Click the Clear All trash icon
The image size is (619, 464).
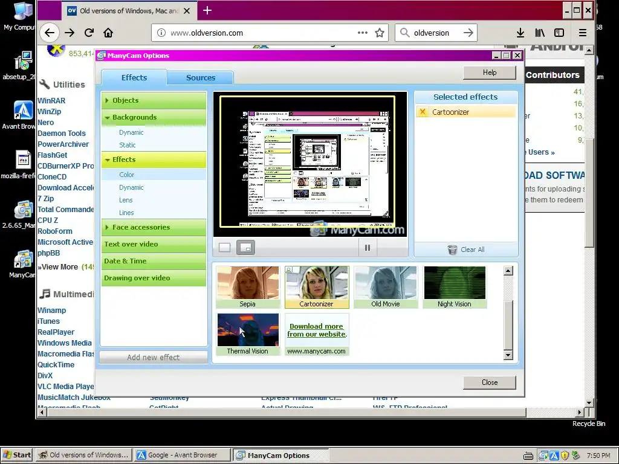(452, 250)
